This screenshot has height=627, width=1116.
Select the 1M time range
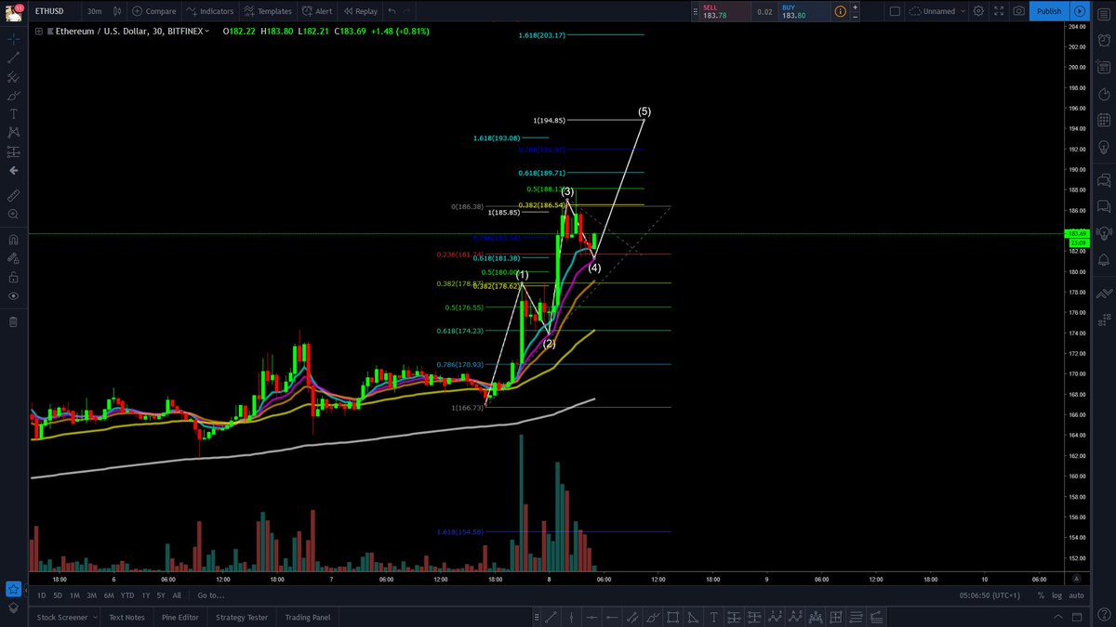74,595
